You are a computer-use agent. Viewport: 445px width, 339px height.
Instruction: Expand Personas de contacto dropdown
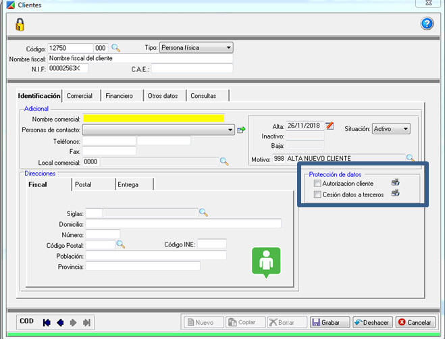(x=159, y=130)
